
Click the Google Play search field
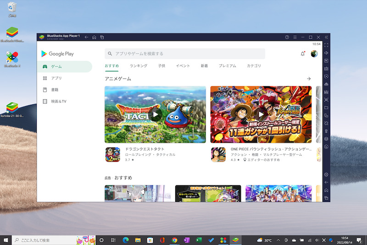click(x=184, y=54)
